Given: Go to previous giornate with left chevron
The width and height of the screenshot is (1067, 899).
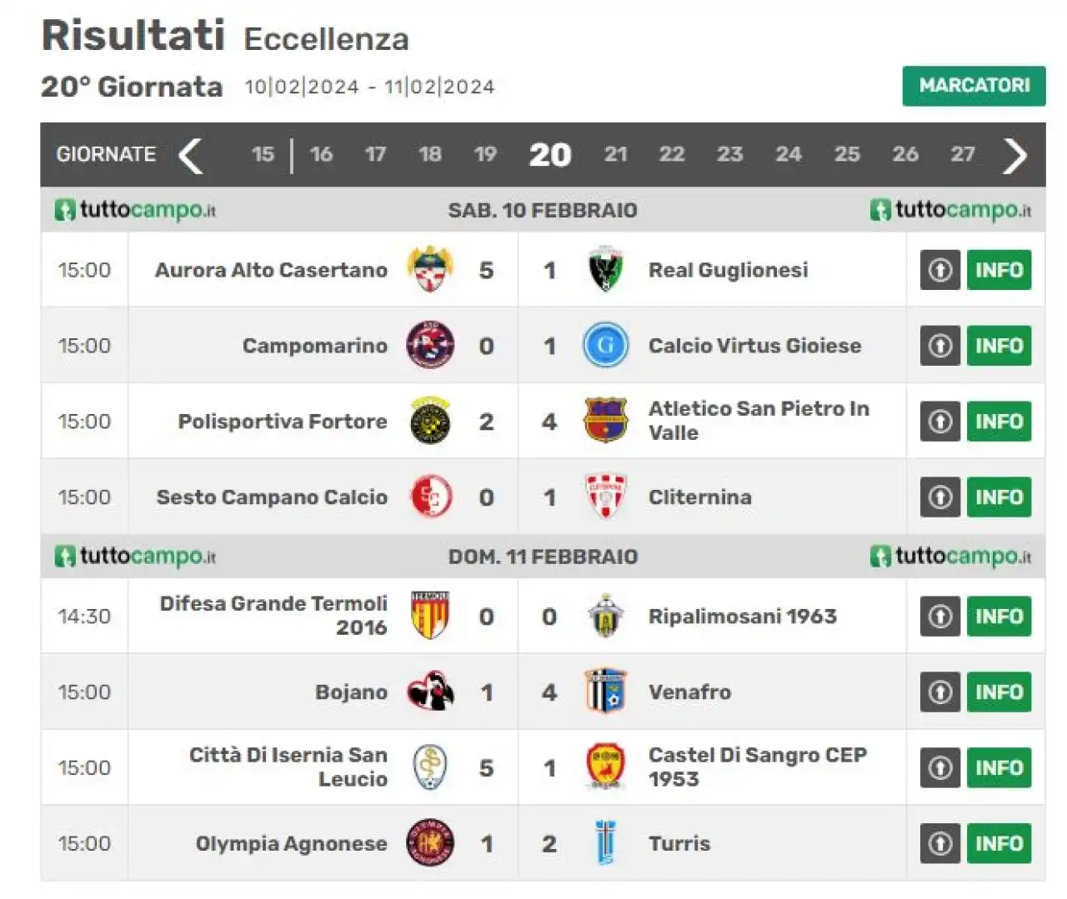Looking at the screenshot, I should coord(191,155).
